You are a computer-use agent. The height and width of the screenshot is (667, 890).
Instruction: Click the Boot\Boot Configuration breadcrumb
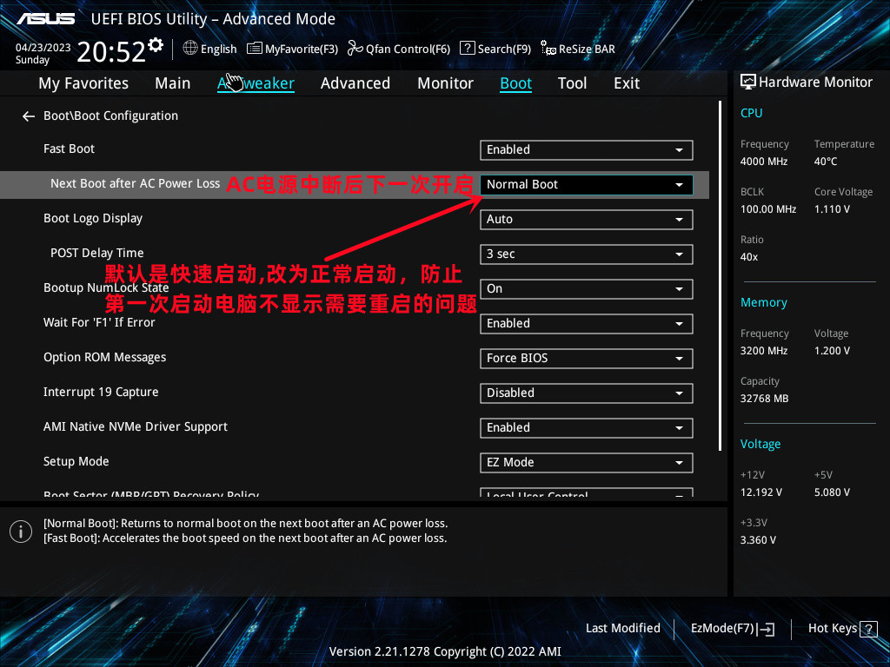point(110,116)
